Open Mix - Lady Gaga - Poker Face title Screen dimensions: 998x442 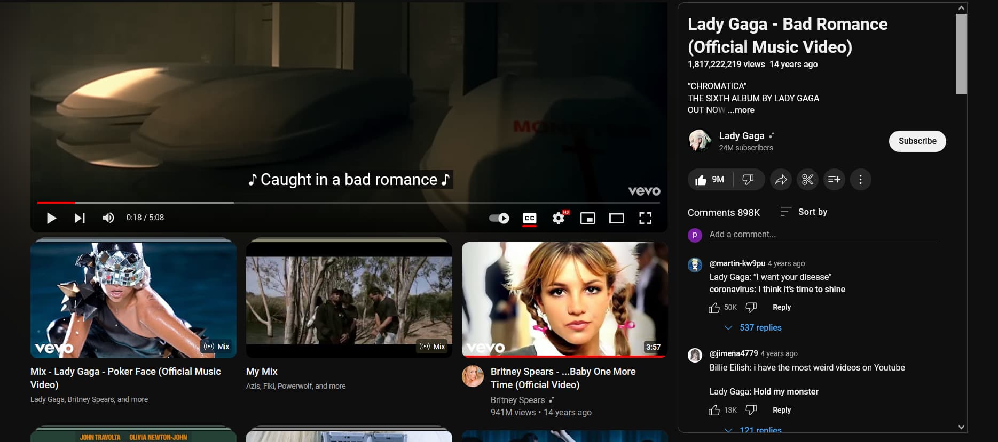[125, 378]
